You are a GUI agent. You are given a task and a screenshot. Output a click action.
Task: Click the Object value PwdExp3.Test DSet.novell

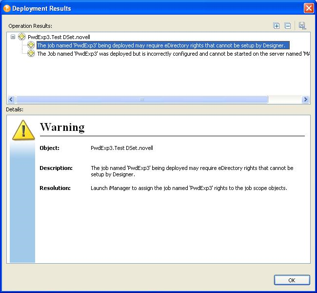122,148
